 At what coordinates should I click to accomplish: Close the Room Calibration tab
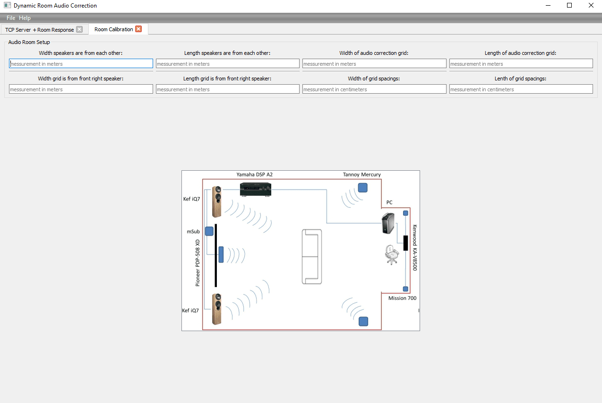[138, 29]
